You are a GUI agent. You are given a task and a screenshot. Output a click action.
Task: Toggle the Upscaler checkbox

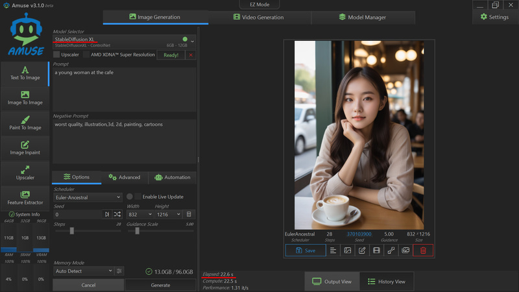[x=57, y=55]
